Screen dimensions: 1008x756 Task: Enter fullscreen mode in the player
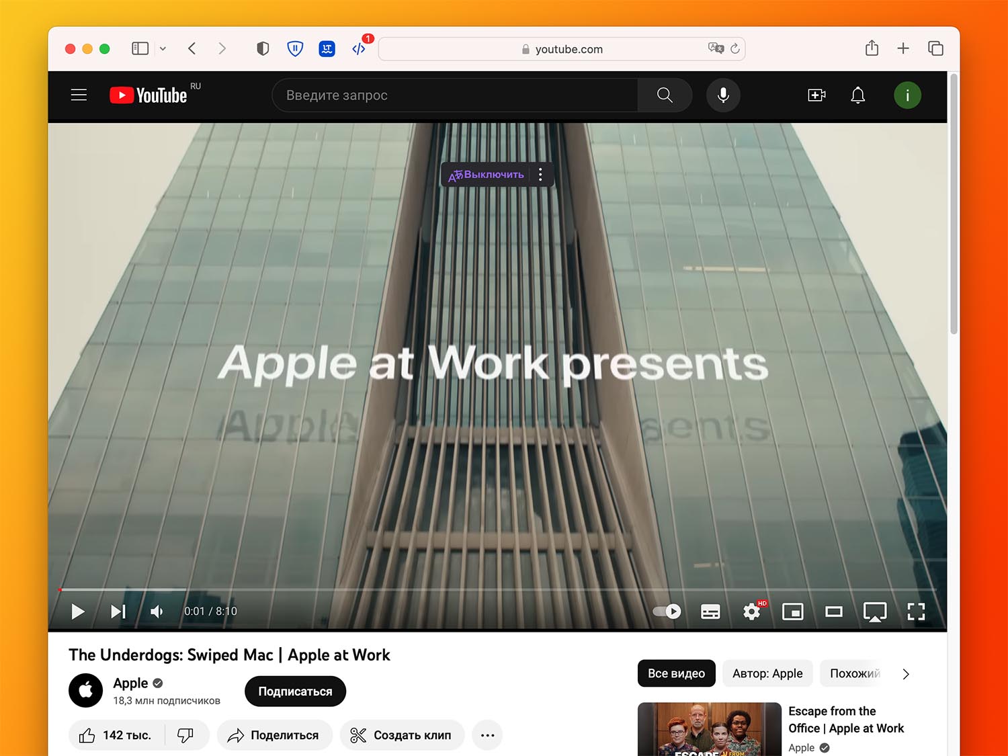(x=916, y=612)
